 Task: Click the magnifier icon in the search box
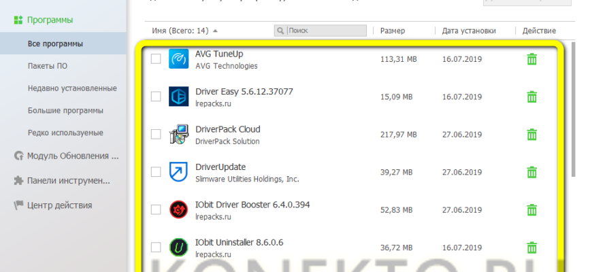[280, 31]
